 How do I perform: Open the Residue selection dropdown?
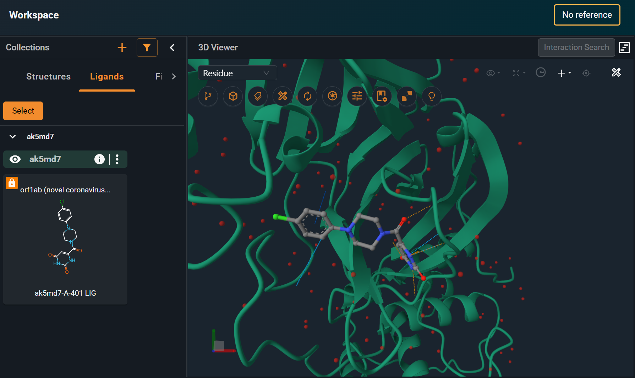[x=237, y=73]
